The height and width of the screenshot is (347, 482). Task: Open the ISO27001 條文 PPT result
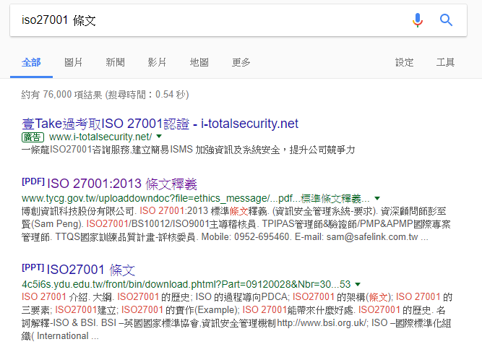[x=90, y=270]
